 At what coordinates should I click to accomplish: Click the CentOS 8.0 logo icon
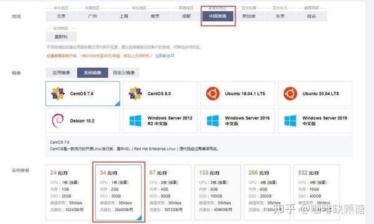click(x=135, y=93)
